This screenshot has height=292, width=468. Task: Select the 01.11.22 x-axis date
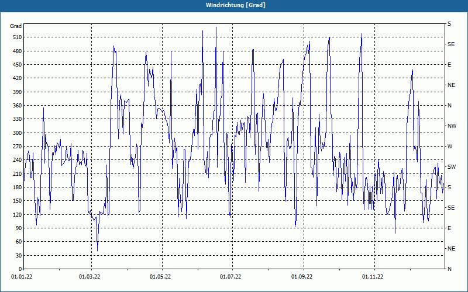pyautogui.click(x=373, y=277)
